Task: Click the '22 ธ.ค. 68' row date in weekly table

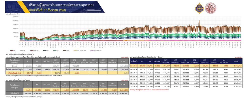Action: pyautogui.click(x=133, y=83)
